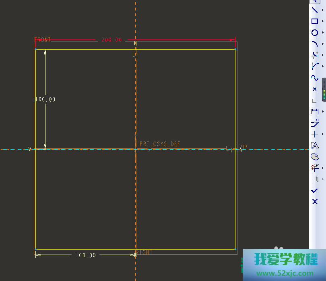
Task: Select the Point creation tool
Action: pyautogui.click(x=315, y=89)
